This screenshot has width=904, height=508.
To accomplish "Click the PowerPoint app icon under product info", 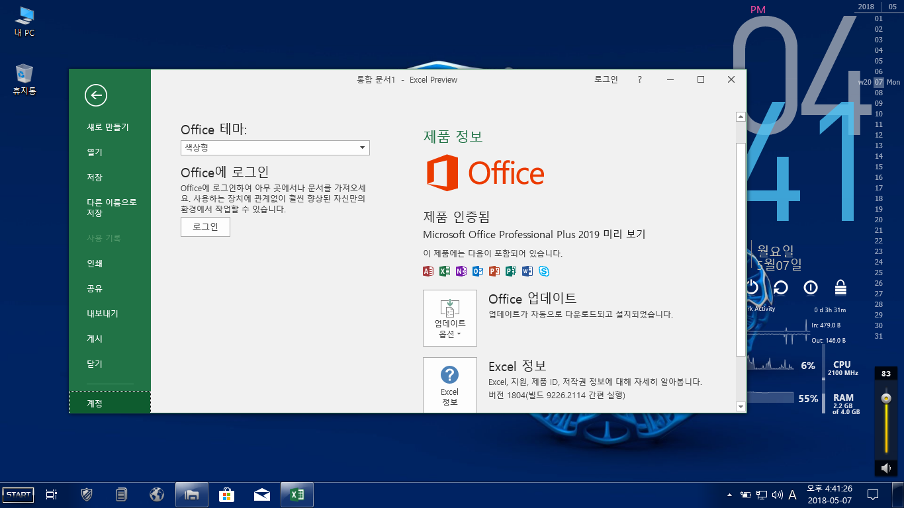I will [x=494, y=271].
